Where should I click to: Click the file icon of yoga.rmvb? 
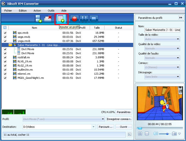(15, 41)
